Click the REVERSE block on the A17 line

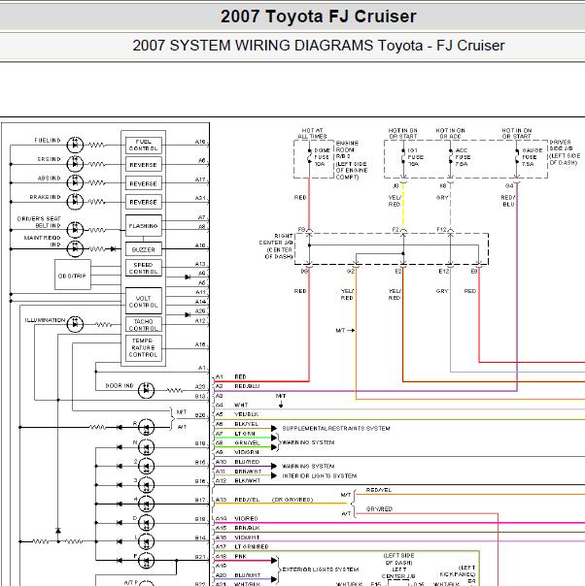click(144, 183)
